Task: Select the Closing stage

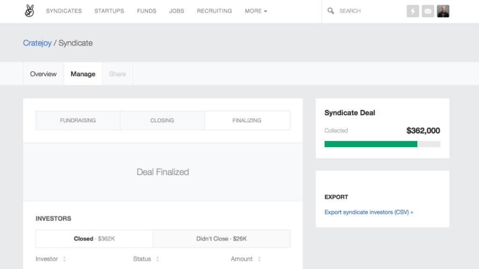Action: (162, 120)
